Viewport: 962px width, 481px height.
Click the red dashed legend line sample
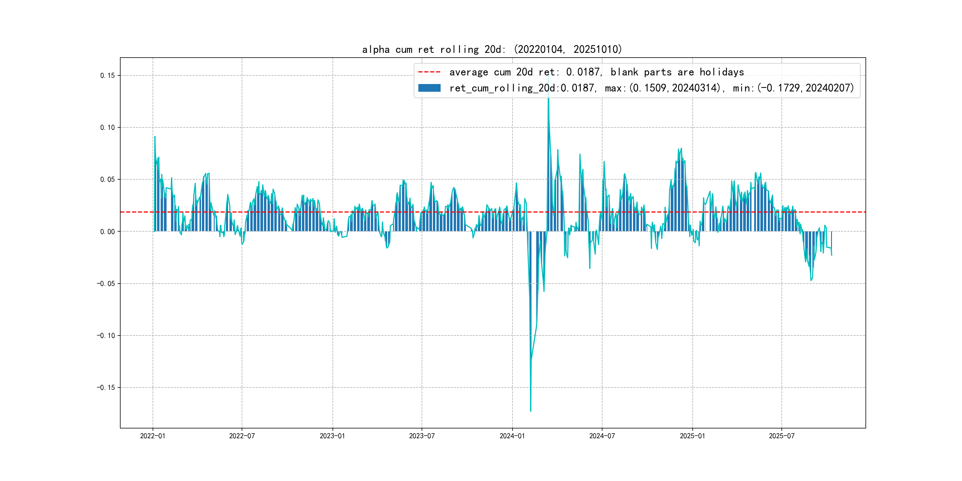(x=429, y=72)
